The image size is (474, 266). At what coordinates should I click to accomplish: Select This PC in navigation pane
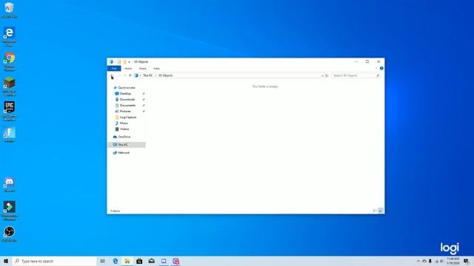click(127, 145)
